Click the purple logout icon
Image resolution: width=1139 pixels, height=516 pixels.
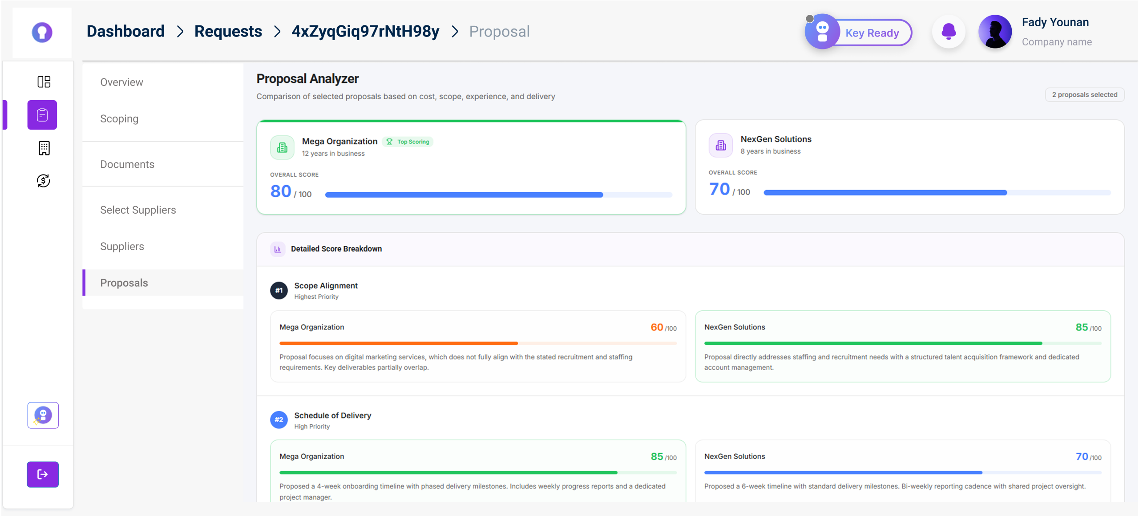43,474
